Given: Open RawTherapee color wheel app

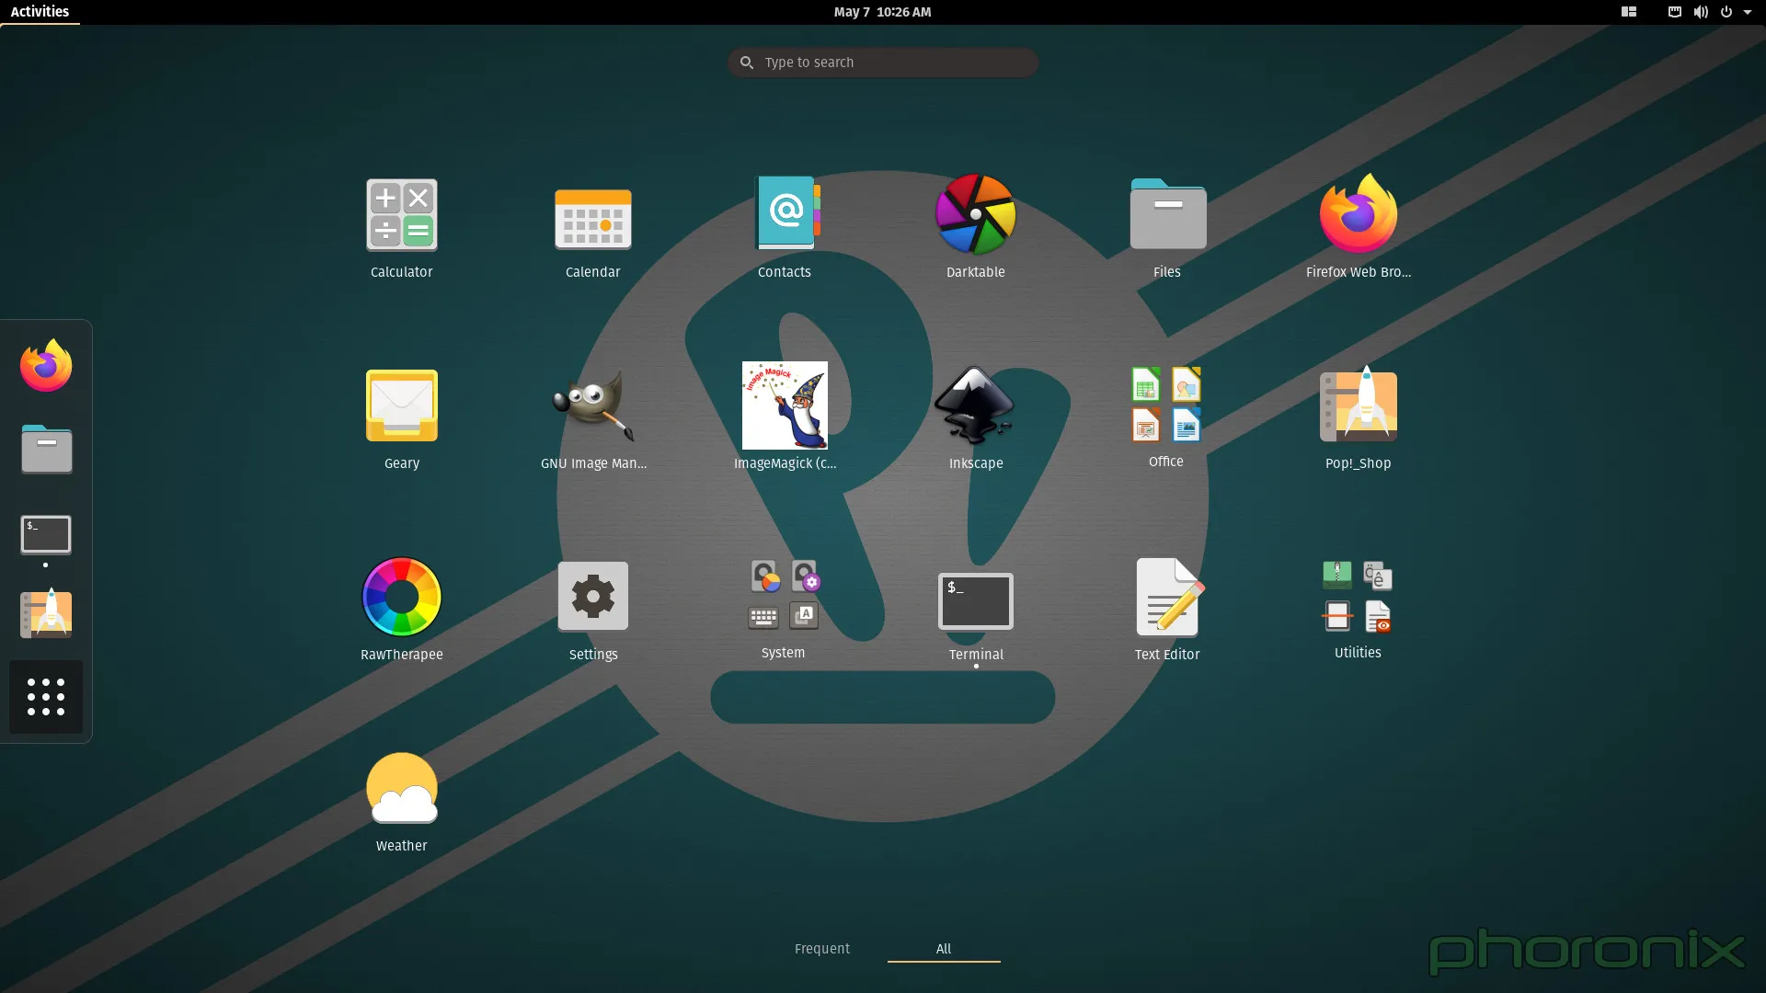Looking at the screenshot, I should (401, 597).
